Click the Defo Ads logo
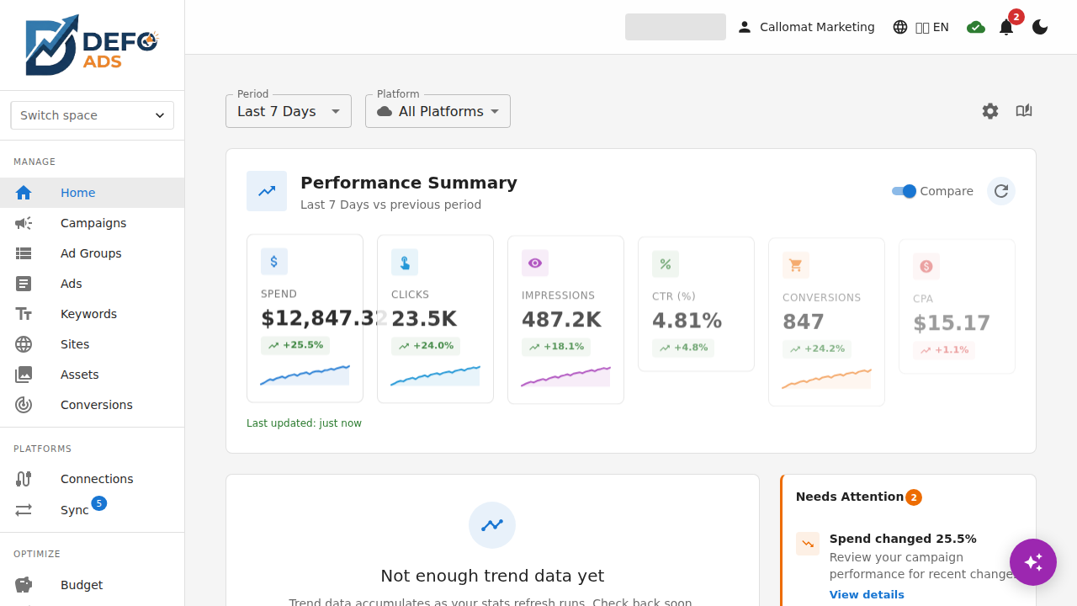The height and width of the screenshot is (606, 1077). (x=92, y=45)
